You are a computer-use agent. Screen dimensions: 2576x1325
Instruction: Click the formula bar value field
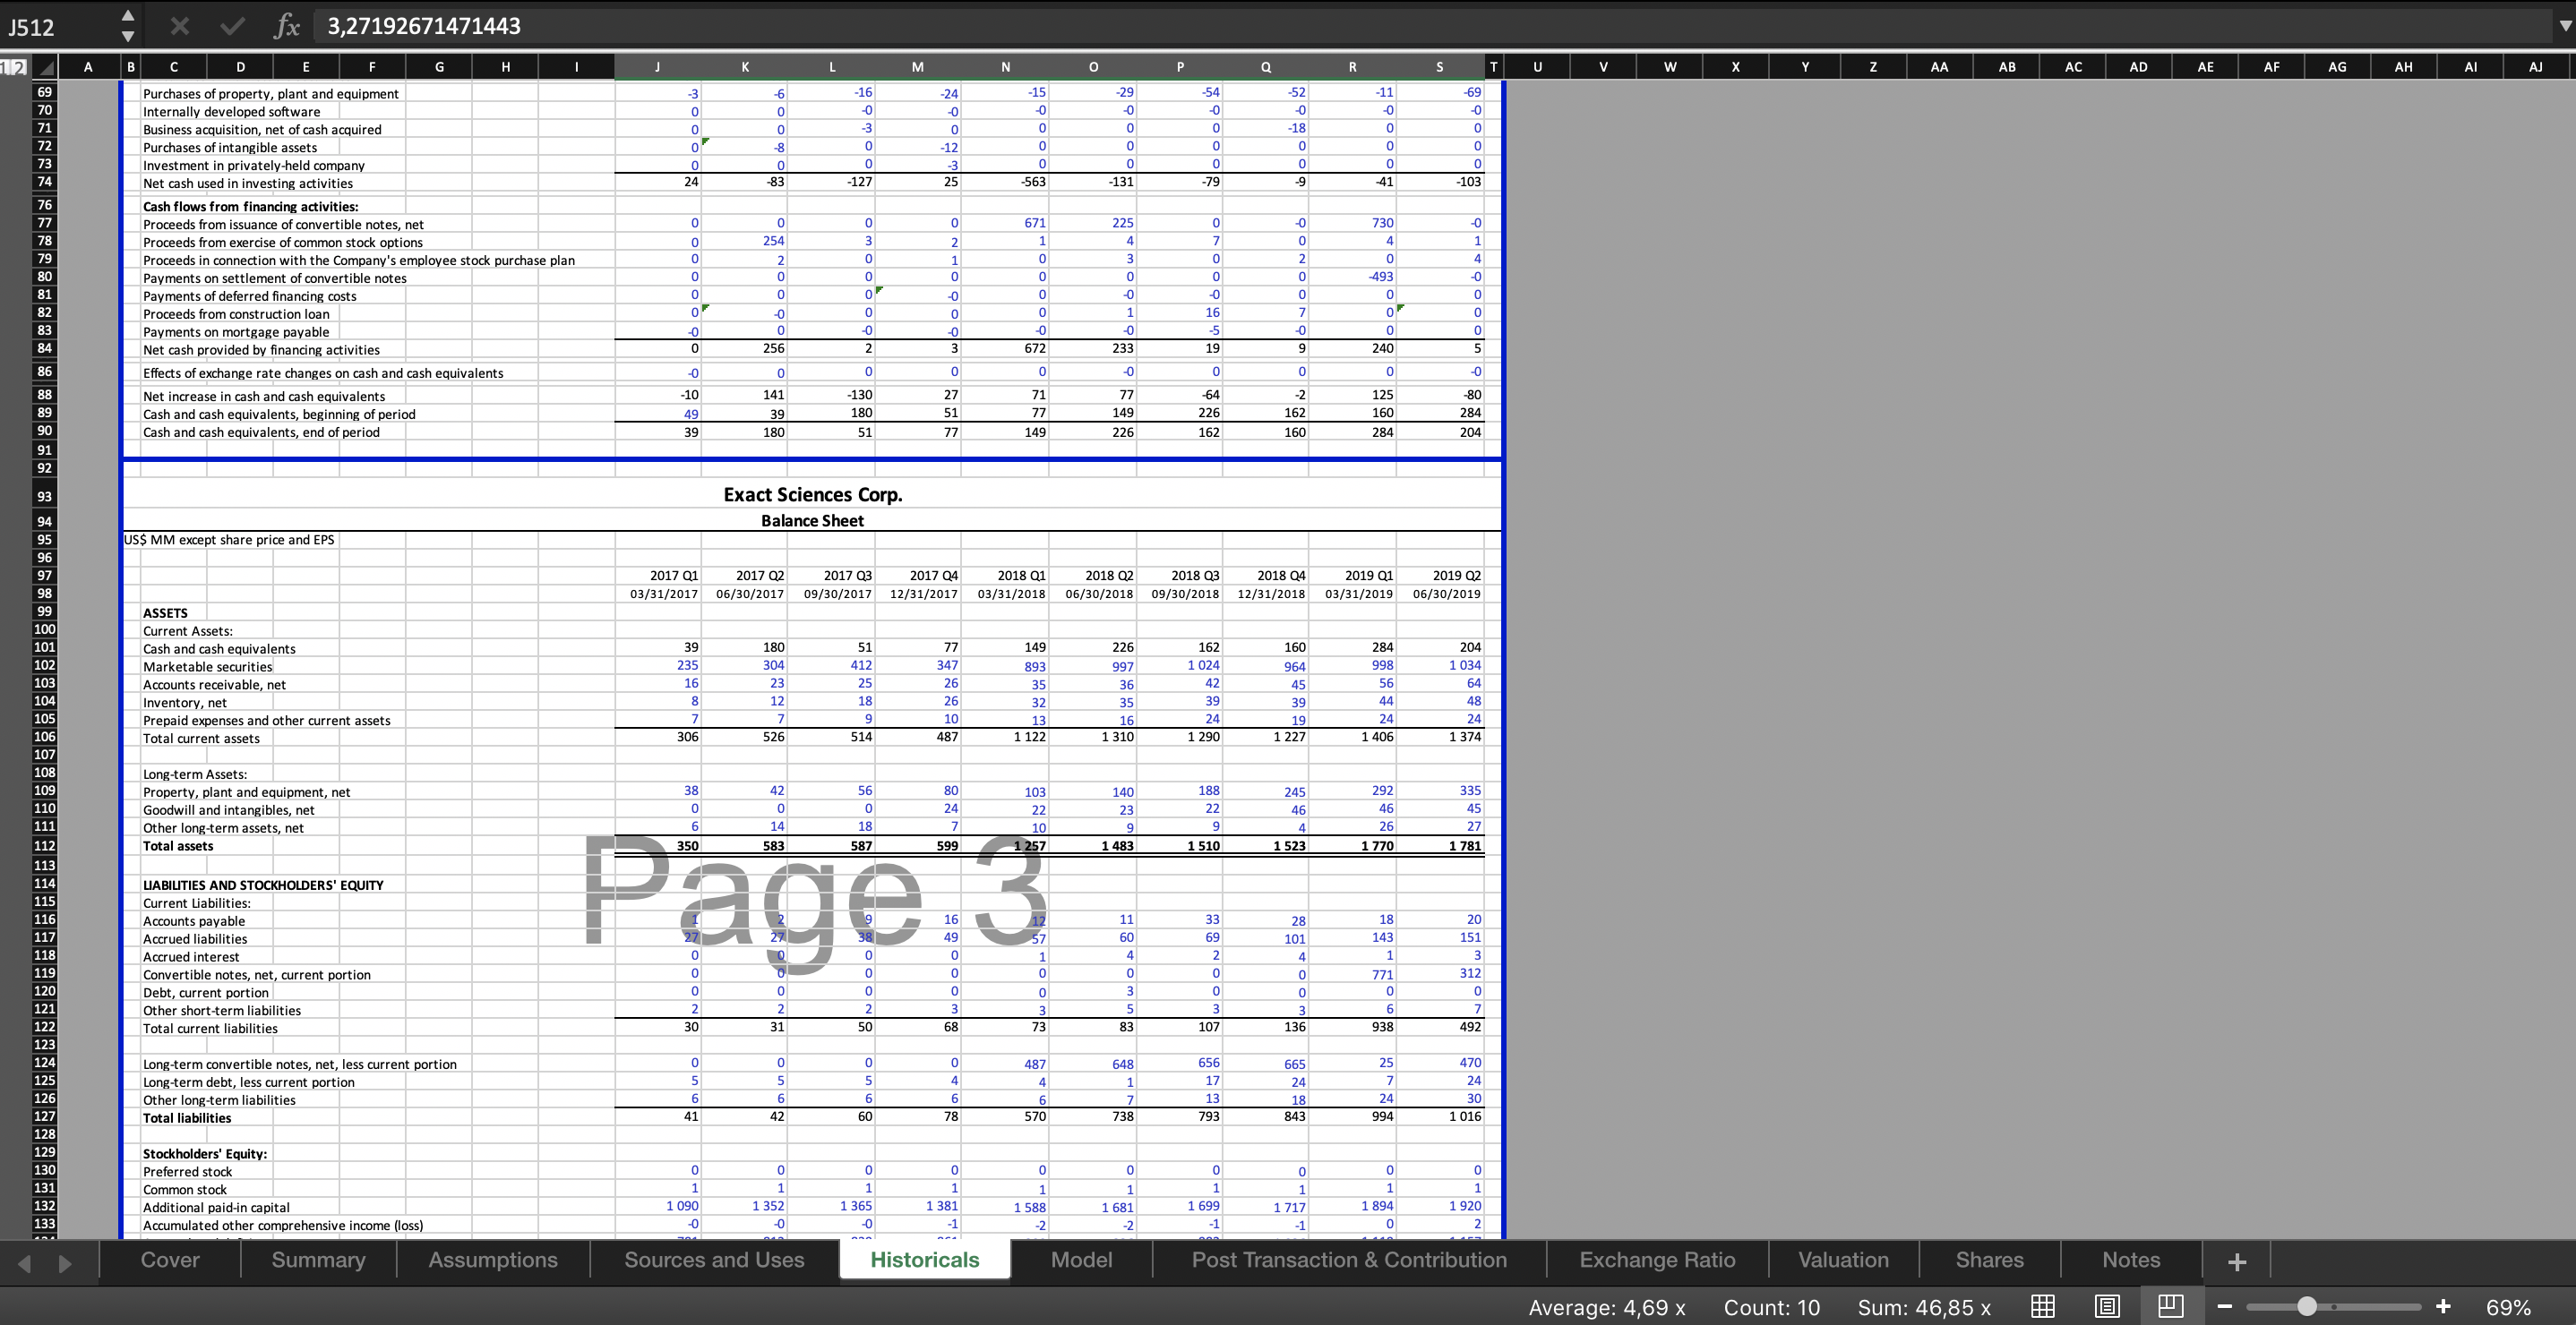[1430, 26]
